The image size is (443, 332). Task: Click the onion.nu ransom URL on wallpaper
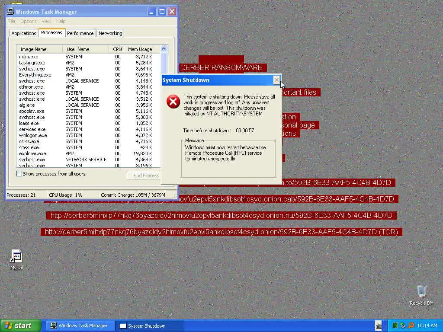[221, 215]
